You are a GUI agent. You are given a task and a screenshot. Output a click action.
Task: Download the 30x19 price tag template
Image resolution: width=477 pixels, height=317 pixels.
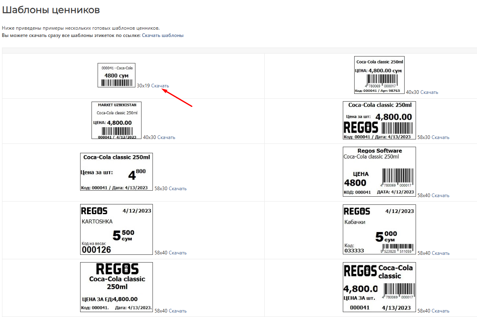(160, 86)
